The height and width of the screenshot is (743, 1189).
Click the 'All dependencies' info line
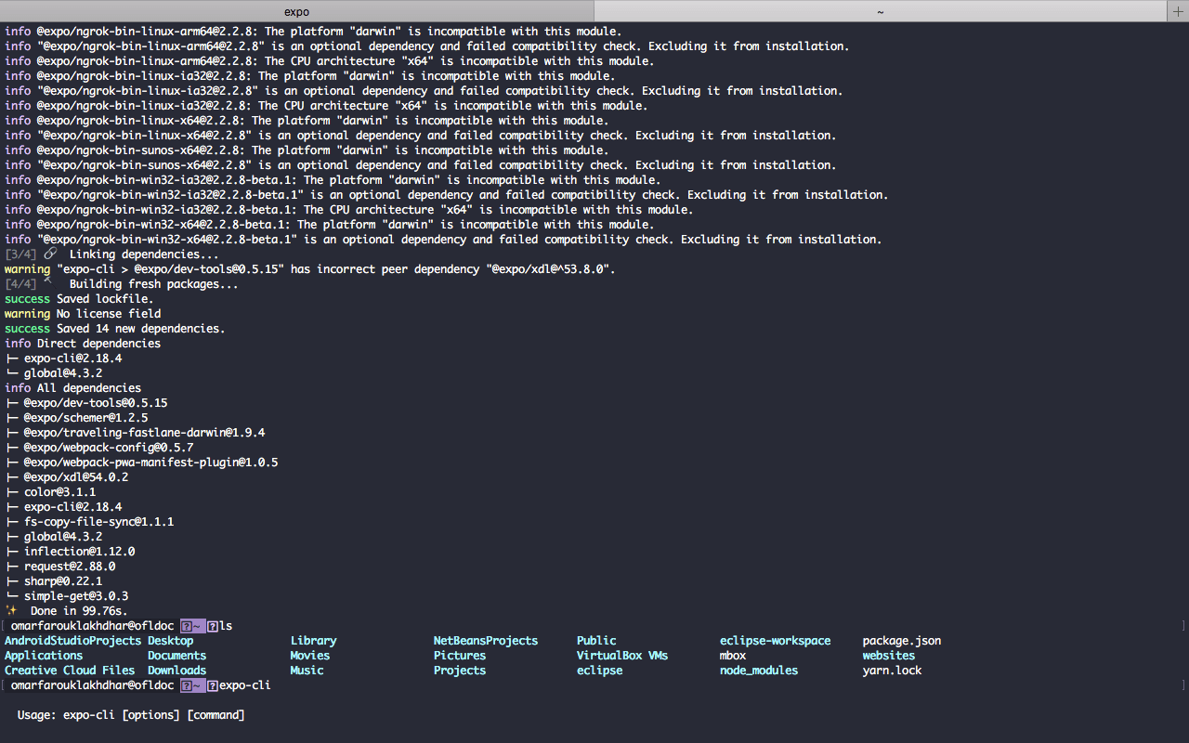tap(73, 388)
